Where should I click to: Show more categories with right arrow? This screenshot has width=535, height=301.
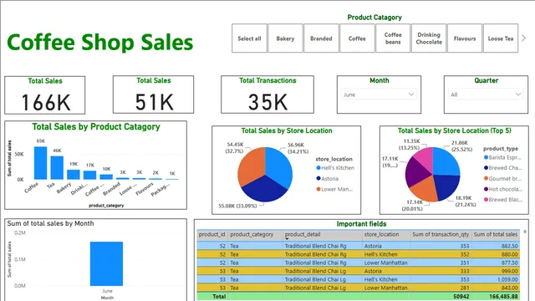pos(524,38)
